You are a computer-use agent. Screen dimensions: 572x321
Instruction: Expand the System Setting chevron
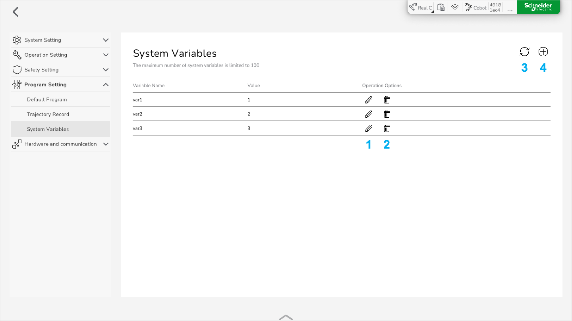coord(106,40)
